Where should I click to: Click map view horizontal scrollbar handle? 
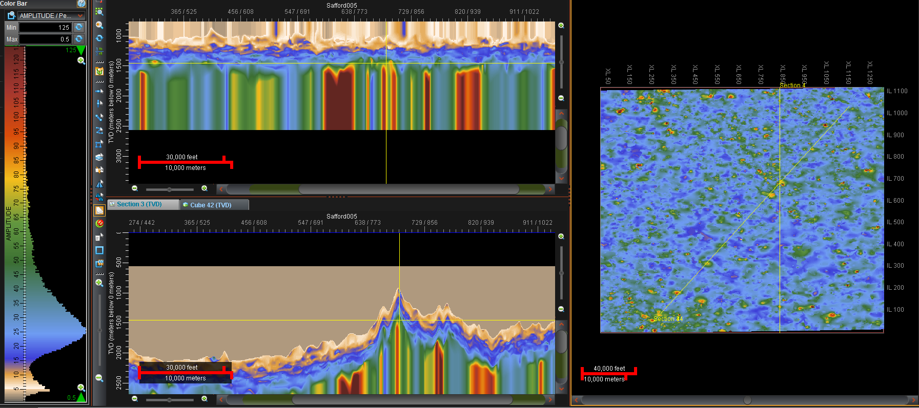[x=747, y=400]
